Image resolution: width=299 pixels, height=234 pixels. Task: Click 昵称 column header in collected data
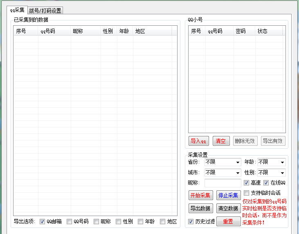coord(85,31)
